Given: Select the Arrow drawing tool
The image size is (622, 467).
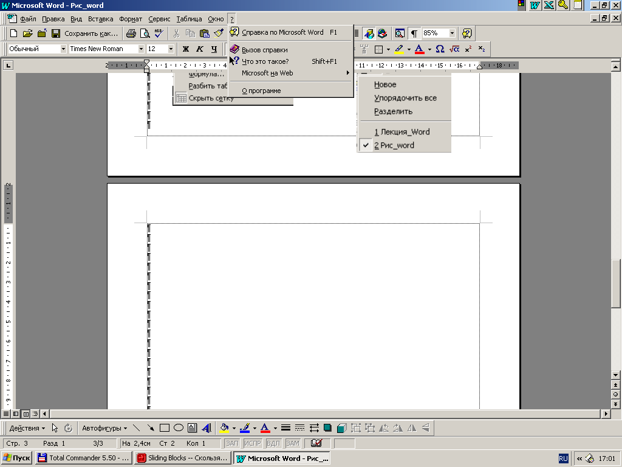Looking at the screenshot, I should click(x=151, y=427).
